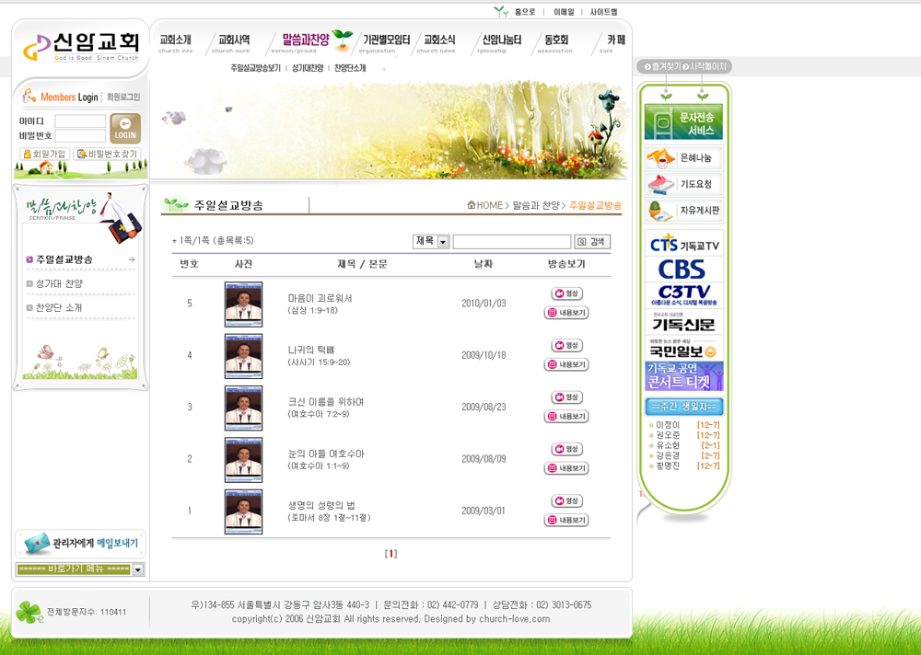The image size is (921, 655).
Task: Open the concert ticket banner
Action: point(683,376)
